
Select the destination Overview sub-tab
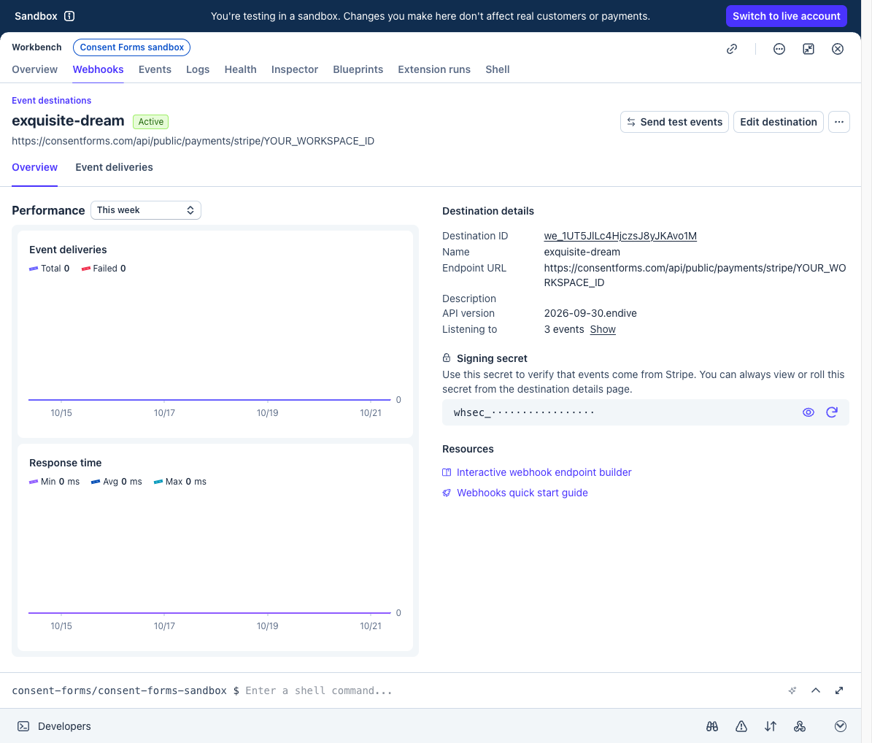click(34, 167)
